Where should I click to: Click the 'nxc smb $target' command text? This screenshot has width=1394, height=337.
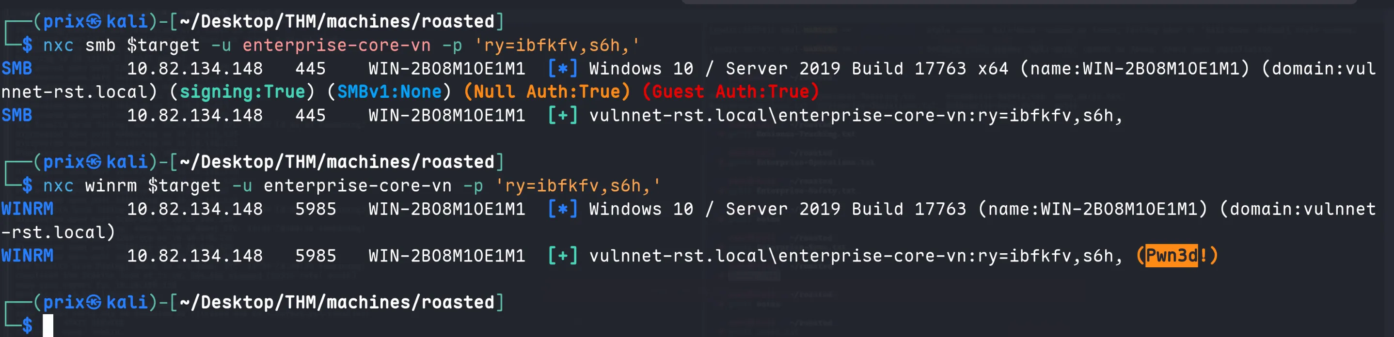click(x=121, y=46)
